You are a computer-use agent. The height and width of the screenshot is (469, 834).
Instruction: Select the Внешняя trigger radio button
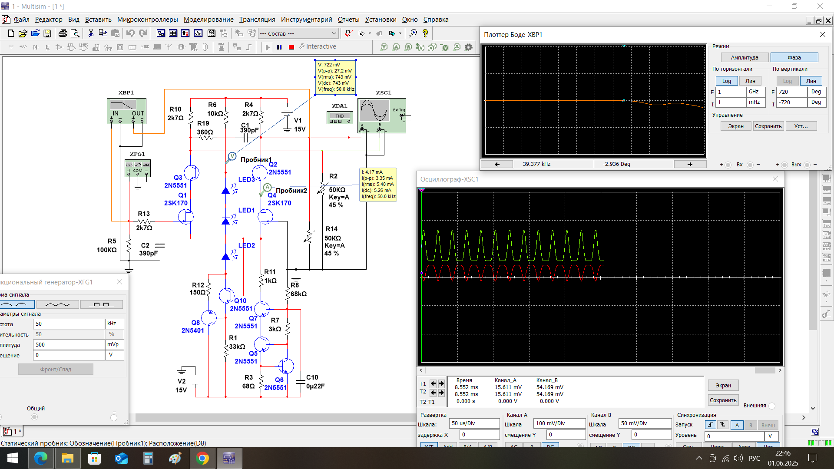[x=772, y=406]
